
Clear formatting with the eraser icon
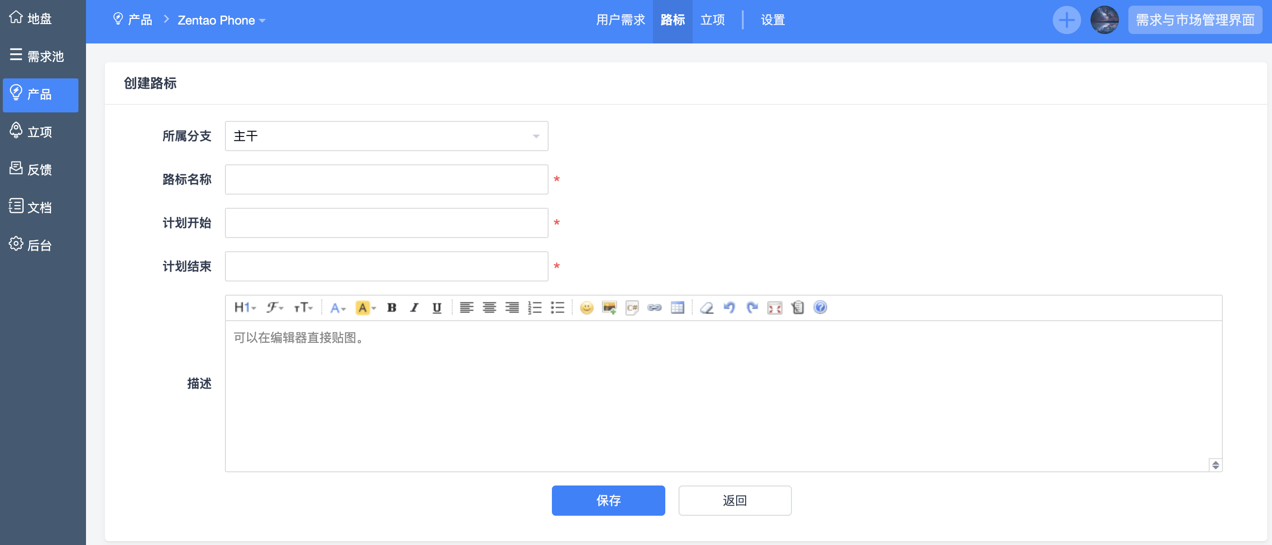point(706,308)
